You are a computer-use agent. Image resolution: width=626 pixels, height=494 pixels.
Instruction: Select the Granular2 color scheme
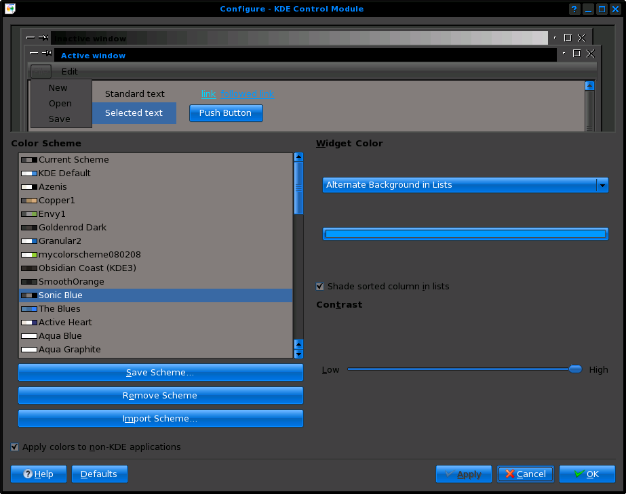[156, 241]
